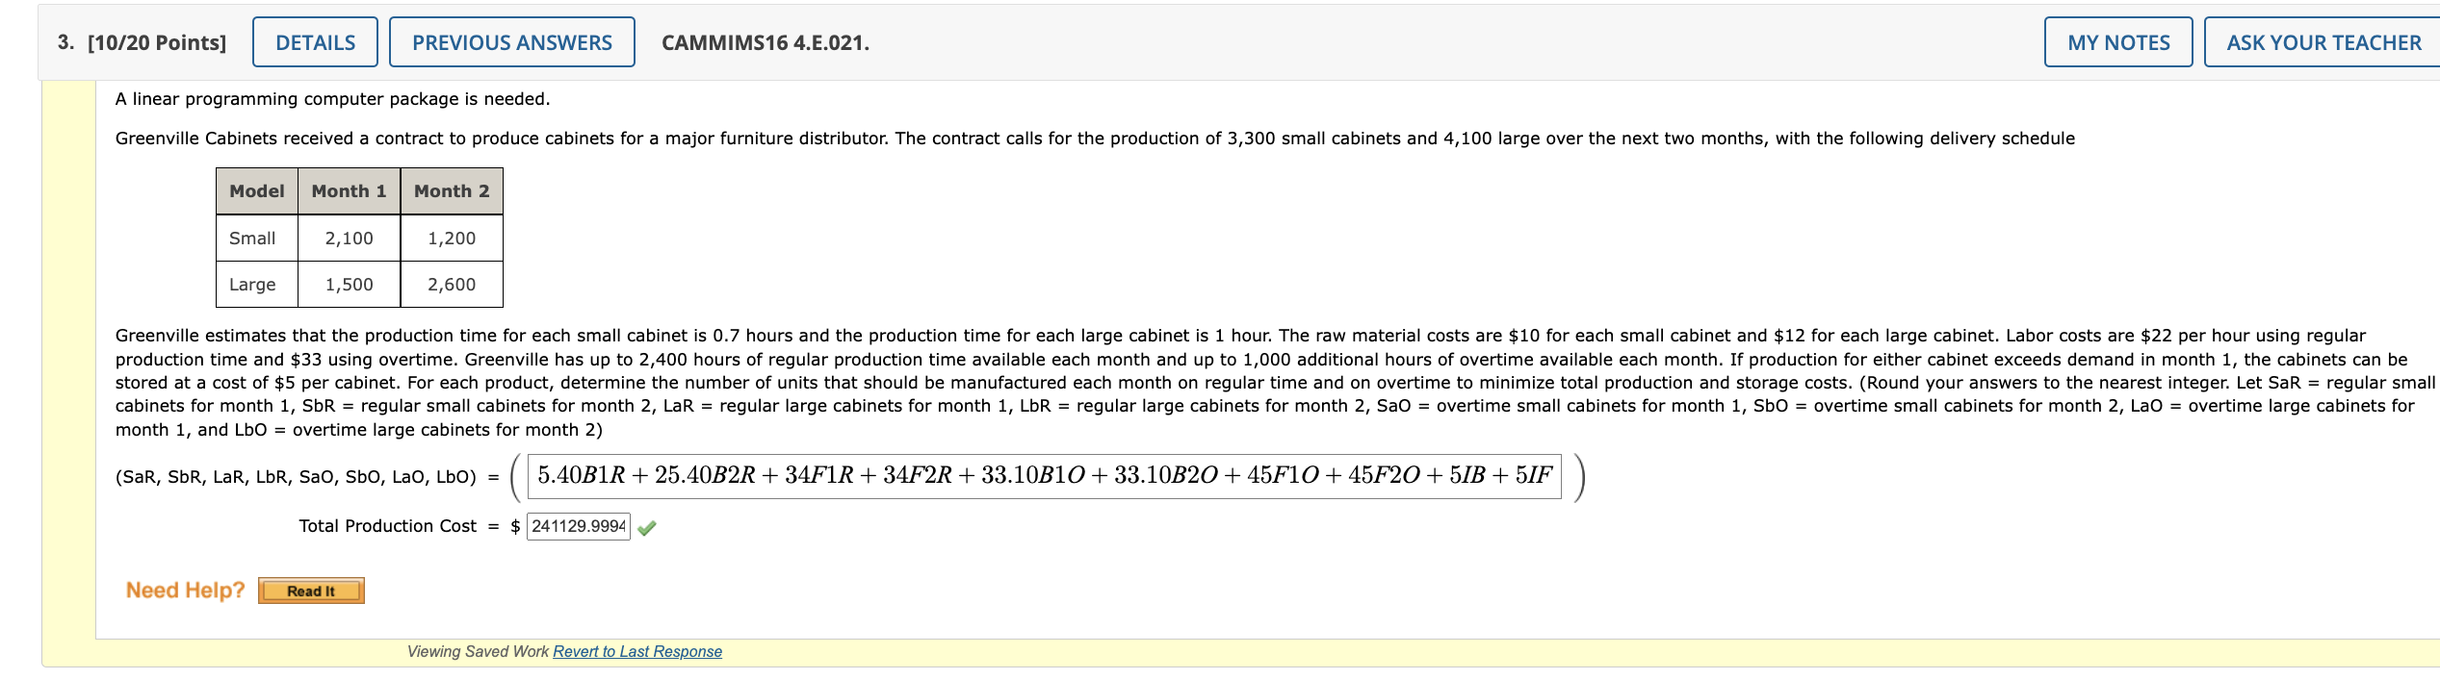Click the Month 1 table header
The height and width of the screenshot is (679, 2440).
pos(349,190)
